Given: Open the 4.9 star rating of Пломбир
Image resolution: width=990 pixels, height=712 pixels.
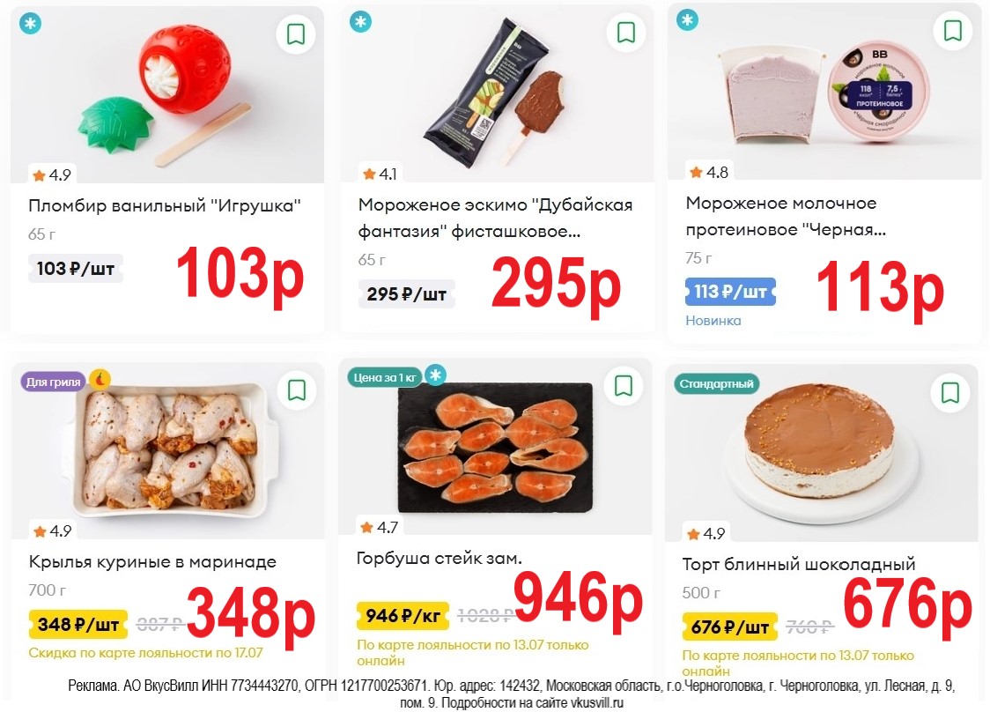Looking at the screenshot, I should point(52,175).
